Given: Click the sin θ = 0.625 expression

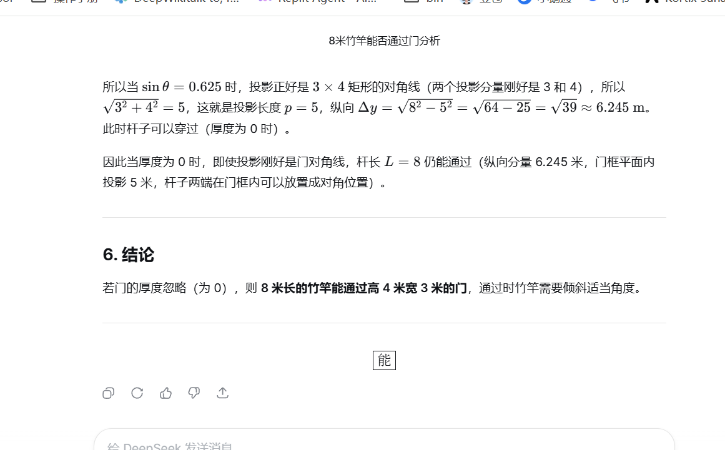Looking at the screenshot, I should point(182,87).
